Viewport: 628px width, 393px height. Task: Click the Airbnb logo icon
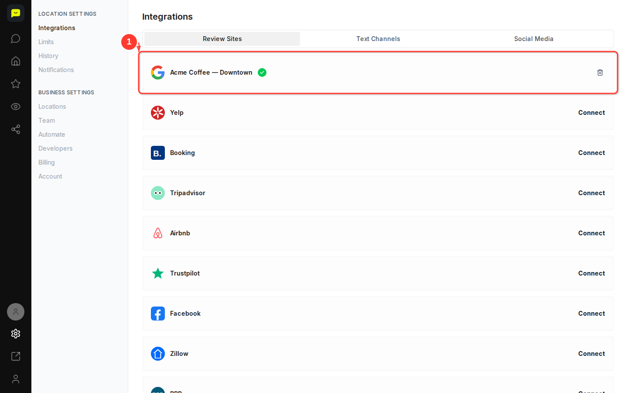[x=158, y=233]
